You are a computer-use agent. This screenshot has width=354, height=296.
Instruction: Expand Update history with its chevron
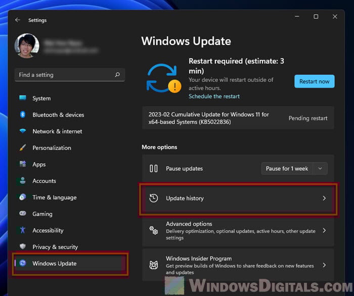click(324, 199)
